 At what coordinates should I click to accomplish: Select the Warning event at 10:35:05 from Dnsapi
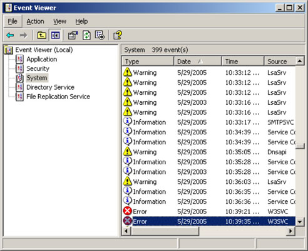click(x=208, y=152)
